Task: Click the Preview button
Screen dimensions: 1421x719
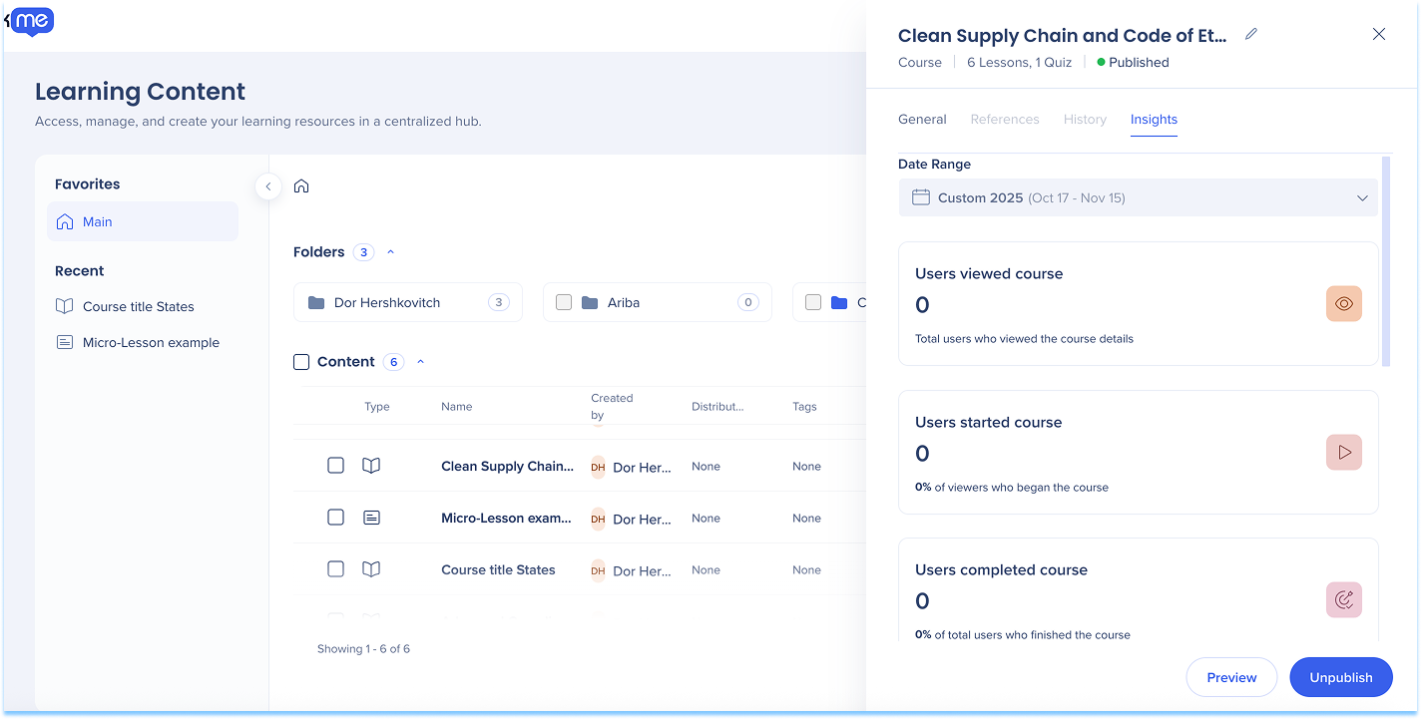Action: coord(1230,677)
